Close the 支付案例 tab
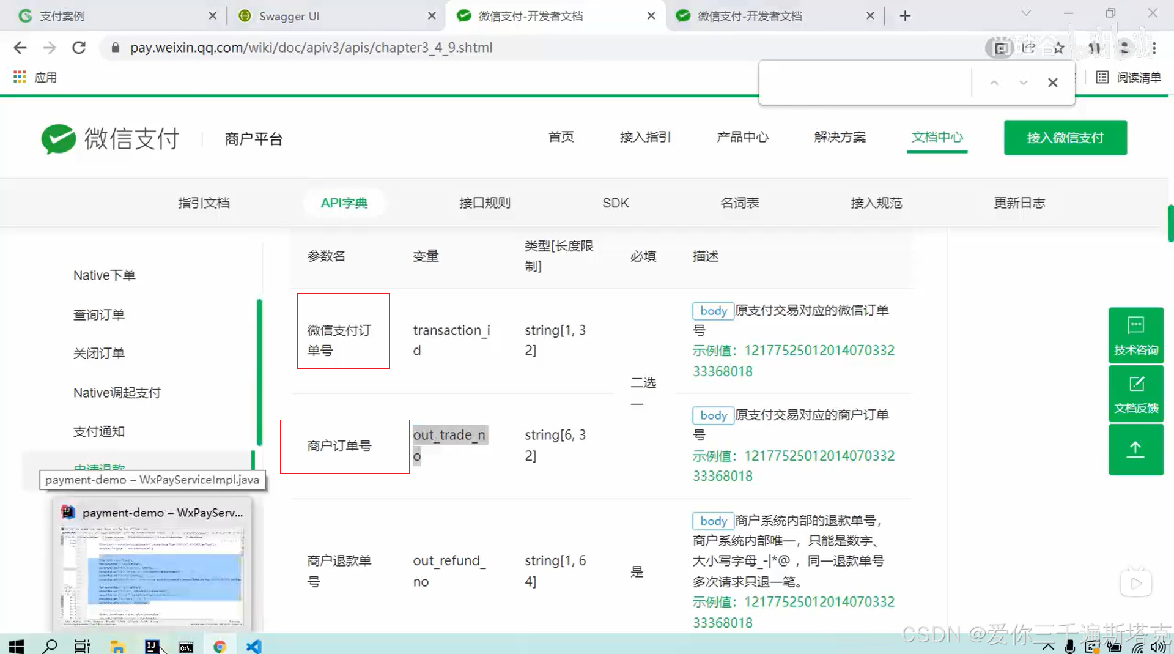Screen dimensions: 1174x654 (212, 16)
